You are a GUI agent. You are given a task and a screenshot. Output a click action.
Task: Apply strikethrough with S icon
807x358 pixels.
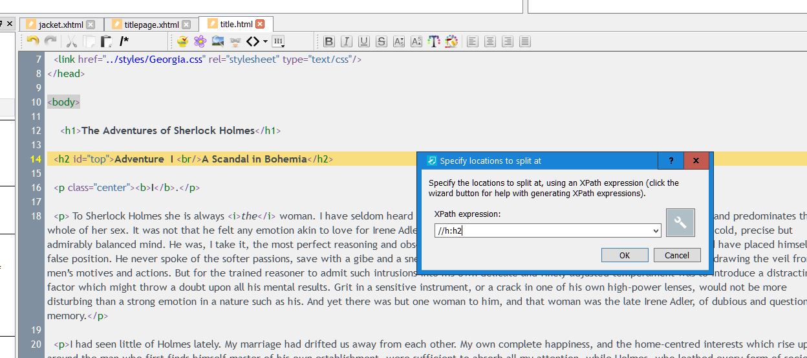point(382,41)
